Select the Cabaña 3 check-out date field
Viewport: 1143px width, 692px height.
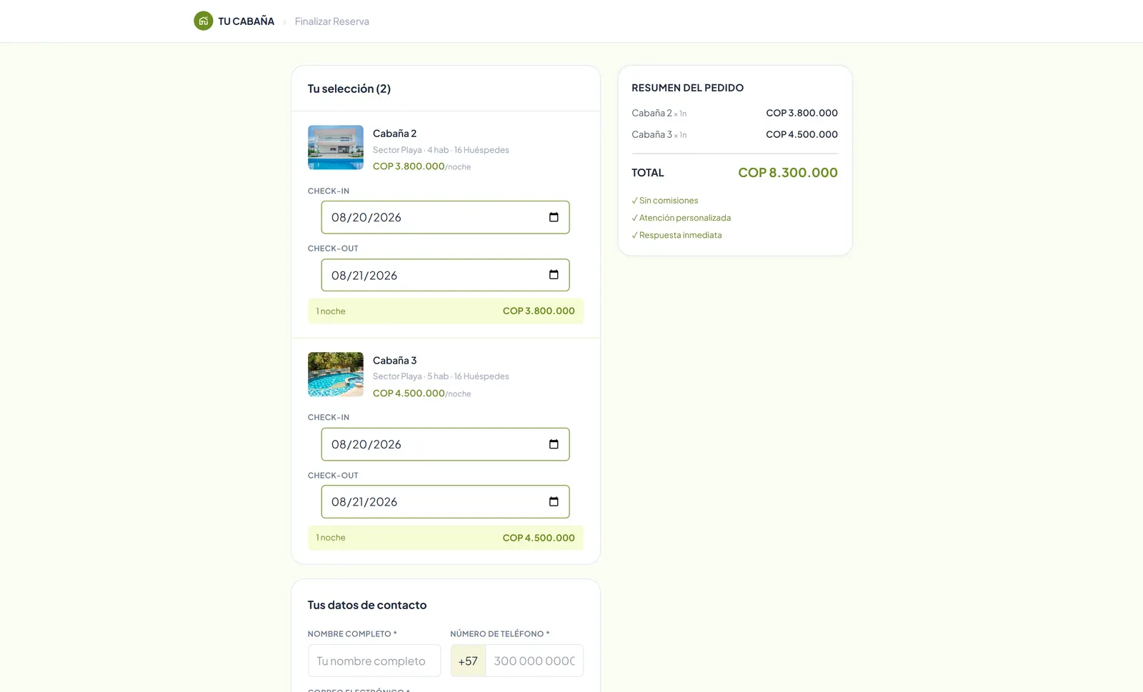445,502
